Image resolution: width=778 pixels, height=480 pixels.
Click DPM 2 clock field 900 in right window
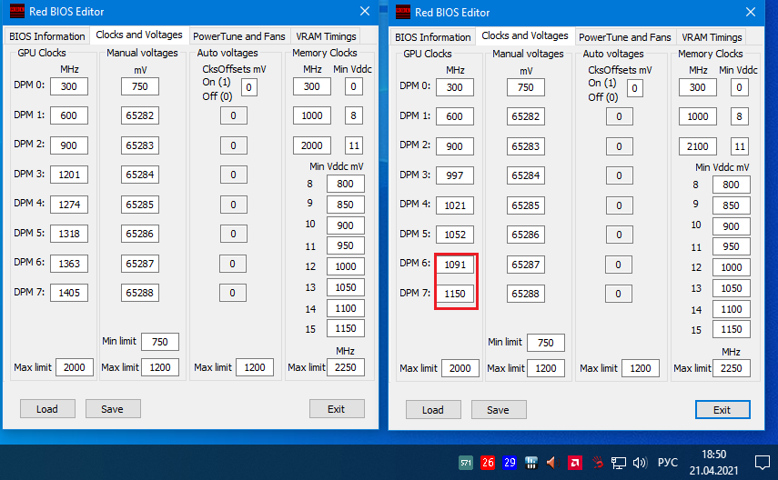tap(455, 146)
